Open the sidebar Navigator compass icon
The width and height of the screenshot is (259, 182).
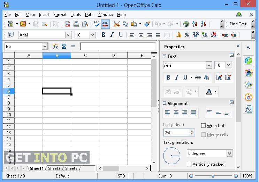tap(249, 97)
